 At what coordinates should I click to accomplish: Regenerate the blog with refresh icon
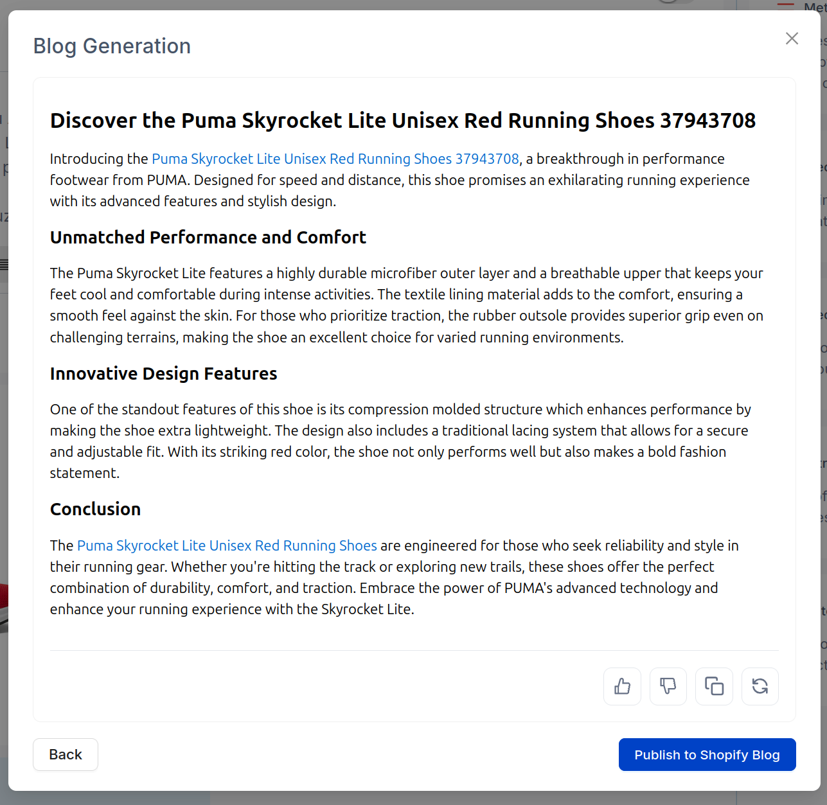click(760, 686)
